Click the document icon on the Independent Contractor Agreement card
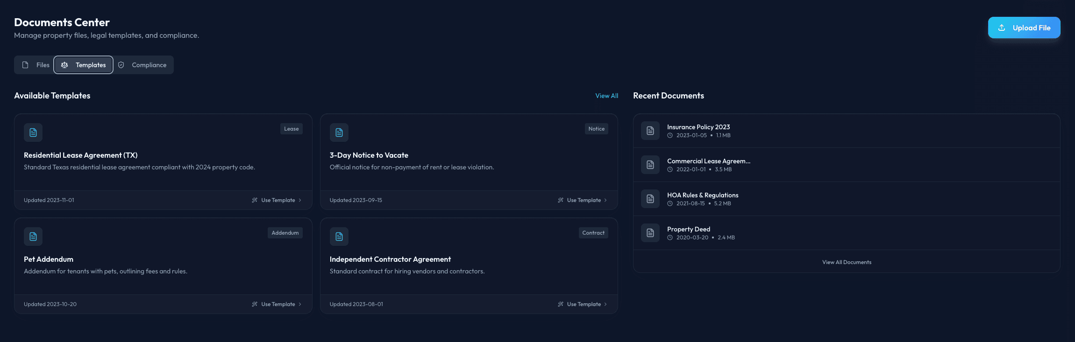This screenshot has height=342, width=1075. [339, 237]
